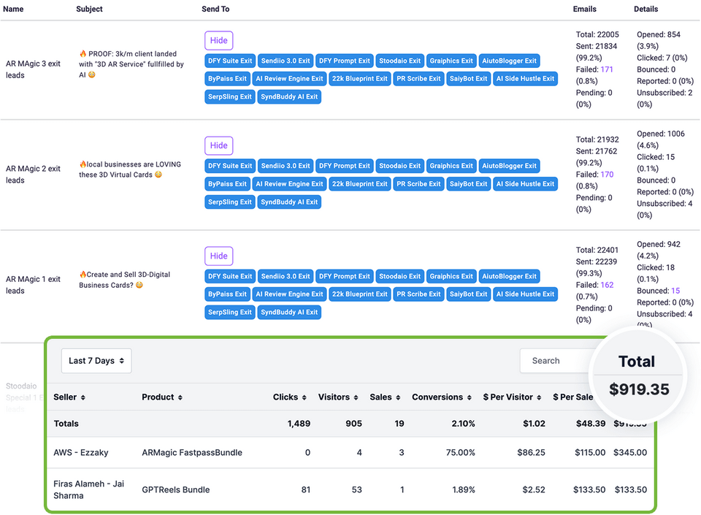Click the Total $919.35 badge
The image size is (701, 515).
[637, 375]
